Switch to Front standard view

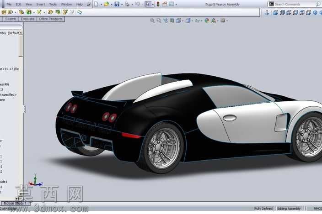pos(276,12)
